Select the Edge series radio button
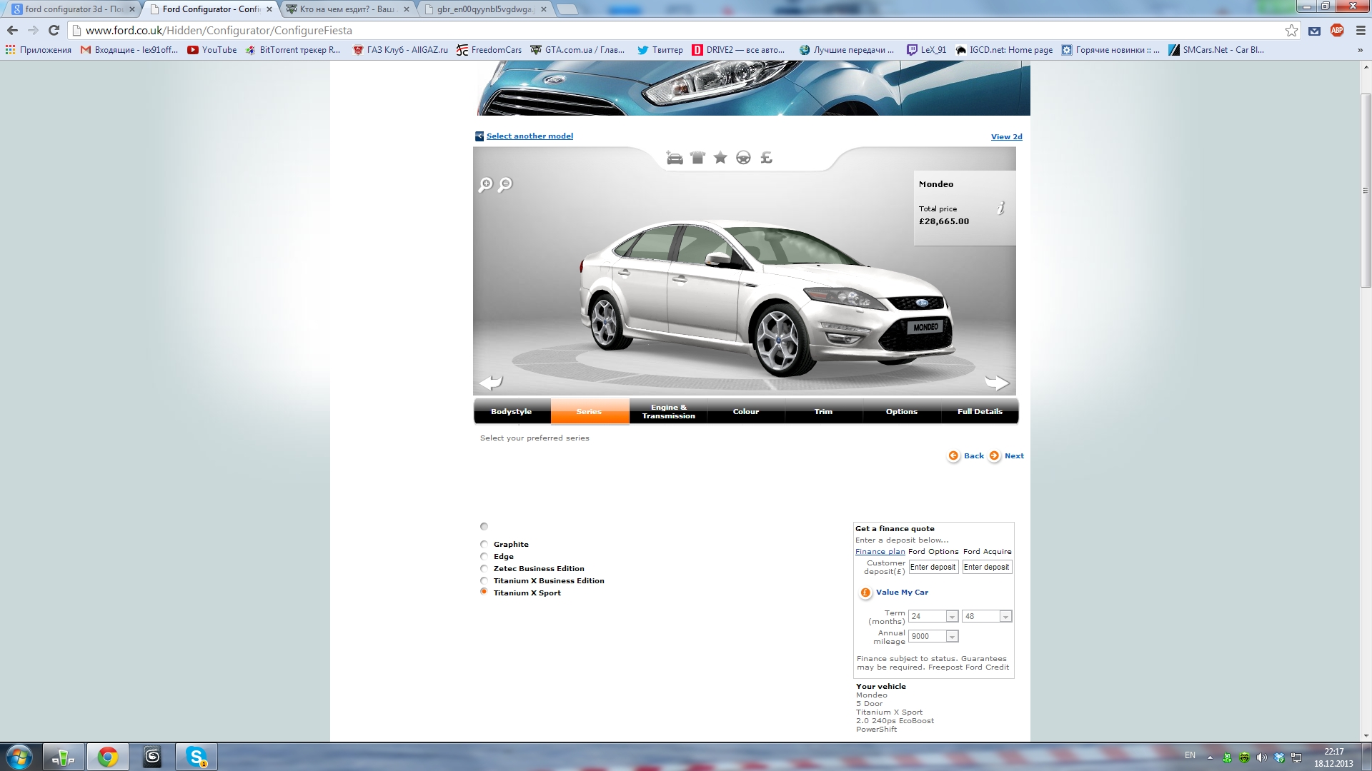This screenshot has width=1372, height=771. (484, 556)
